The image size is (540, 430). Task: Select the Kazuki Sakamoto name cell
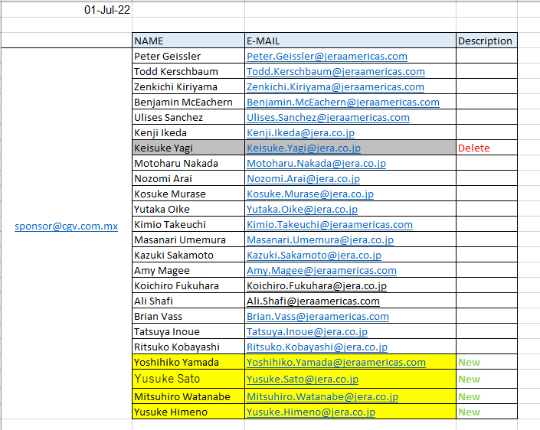click(x=188, y=255)
